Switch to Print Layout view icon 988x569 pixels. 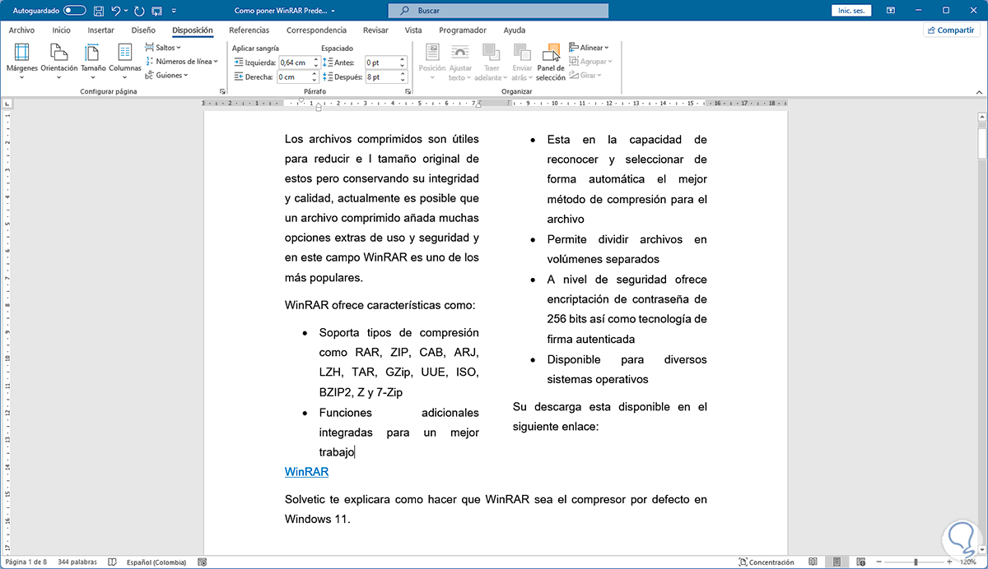(837, 562)
